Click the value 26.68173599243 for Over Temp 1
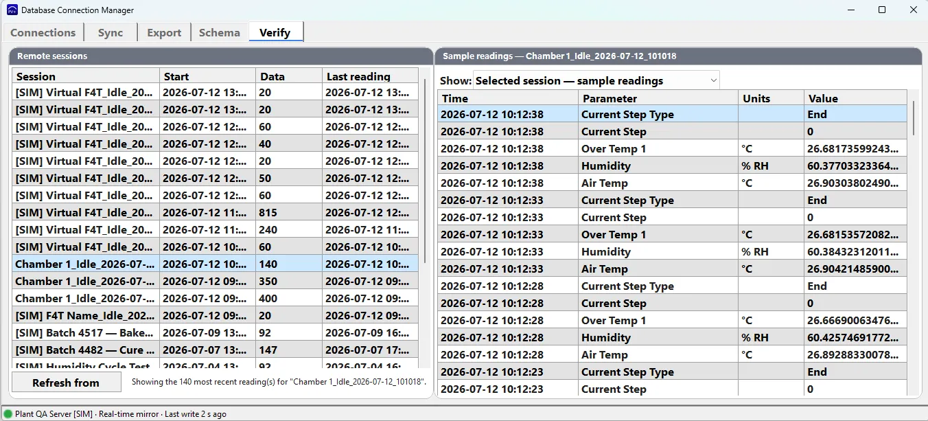 pyautogui.click(x=855, y=148)
